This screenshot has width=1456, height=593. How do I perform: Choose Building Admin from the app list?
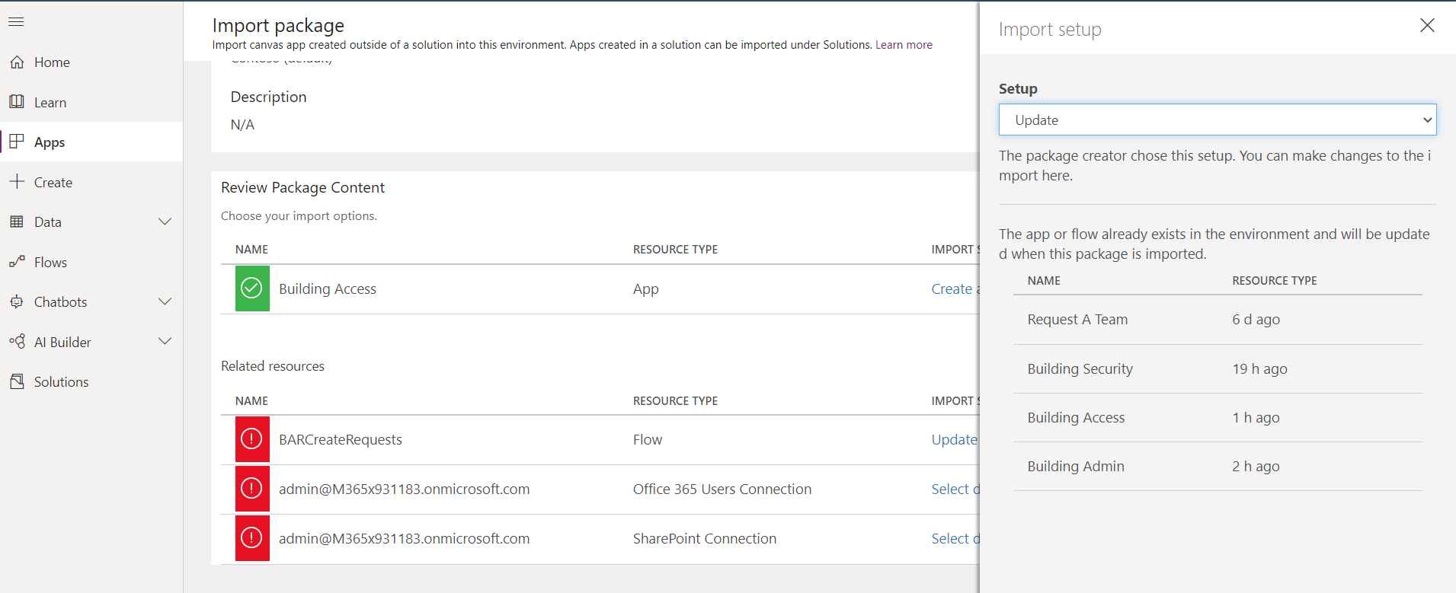[x=1075, y=467]
